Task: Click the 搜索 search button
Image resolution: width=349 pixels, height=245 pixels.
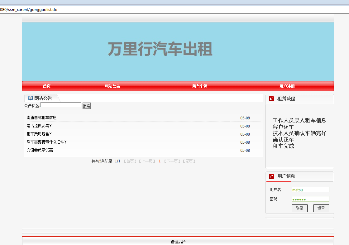Action: [x=86, y=105]
